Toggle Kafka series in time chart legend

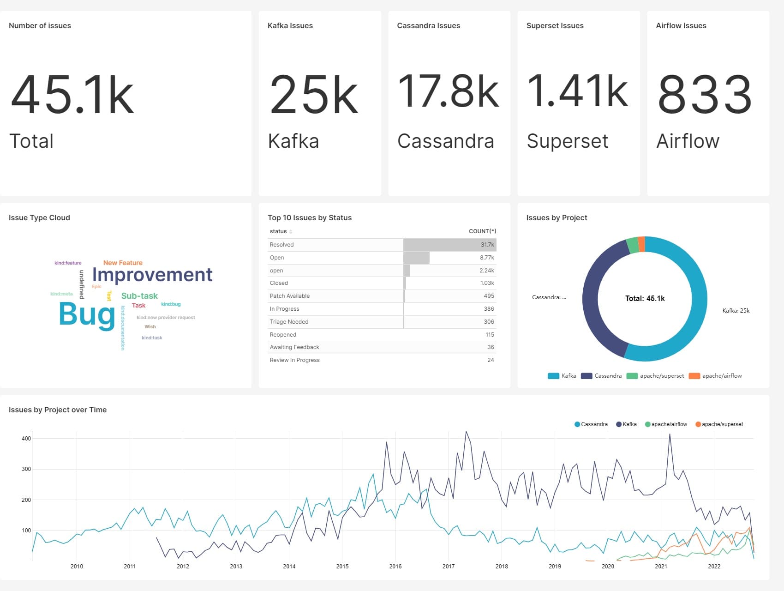pos(626,424)
